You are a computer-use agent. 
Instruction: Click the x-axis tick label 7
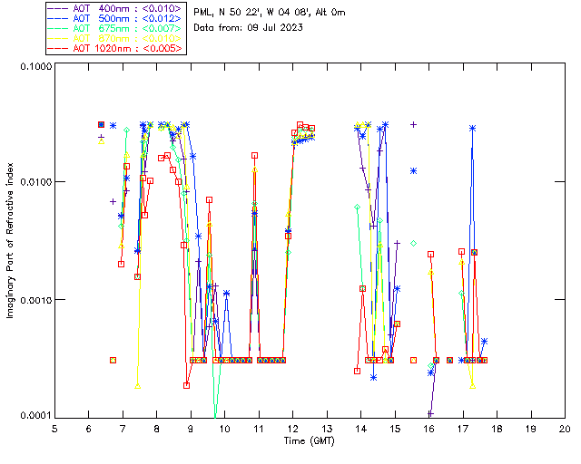123,429
